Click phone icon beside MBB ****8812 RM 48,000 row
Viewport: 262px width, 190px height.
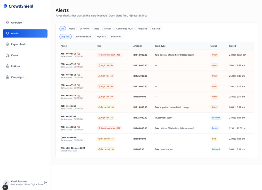point(78,127)
